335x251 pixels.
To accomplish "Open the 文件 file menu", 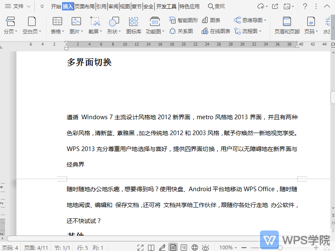I will (x=14, y=6).
